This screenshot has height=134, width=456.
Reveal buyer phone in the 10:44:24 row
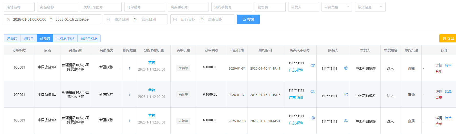(x=313, y=118)
